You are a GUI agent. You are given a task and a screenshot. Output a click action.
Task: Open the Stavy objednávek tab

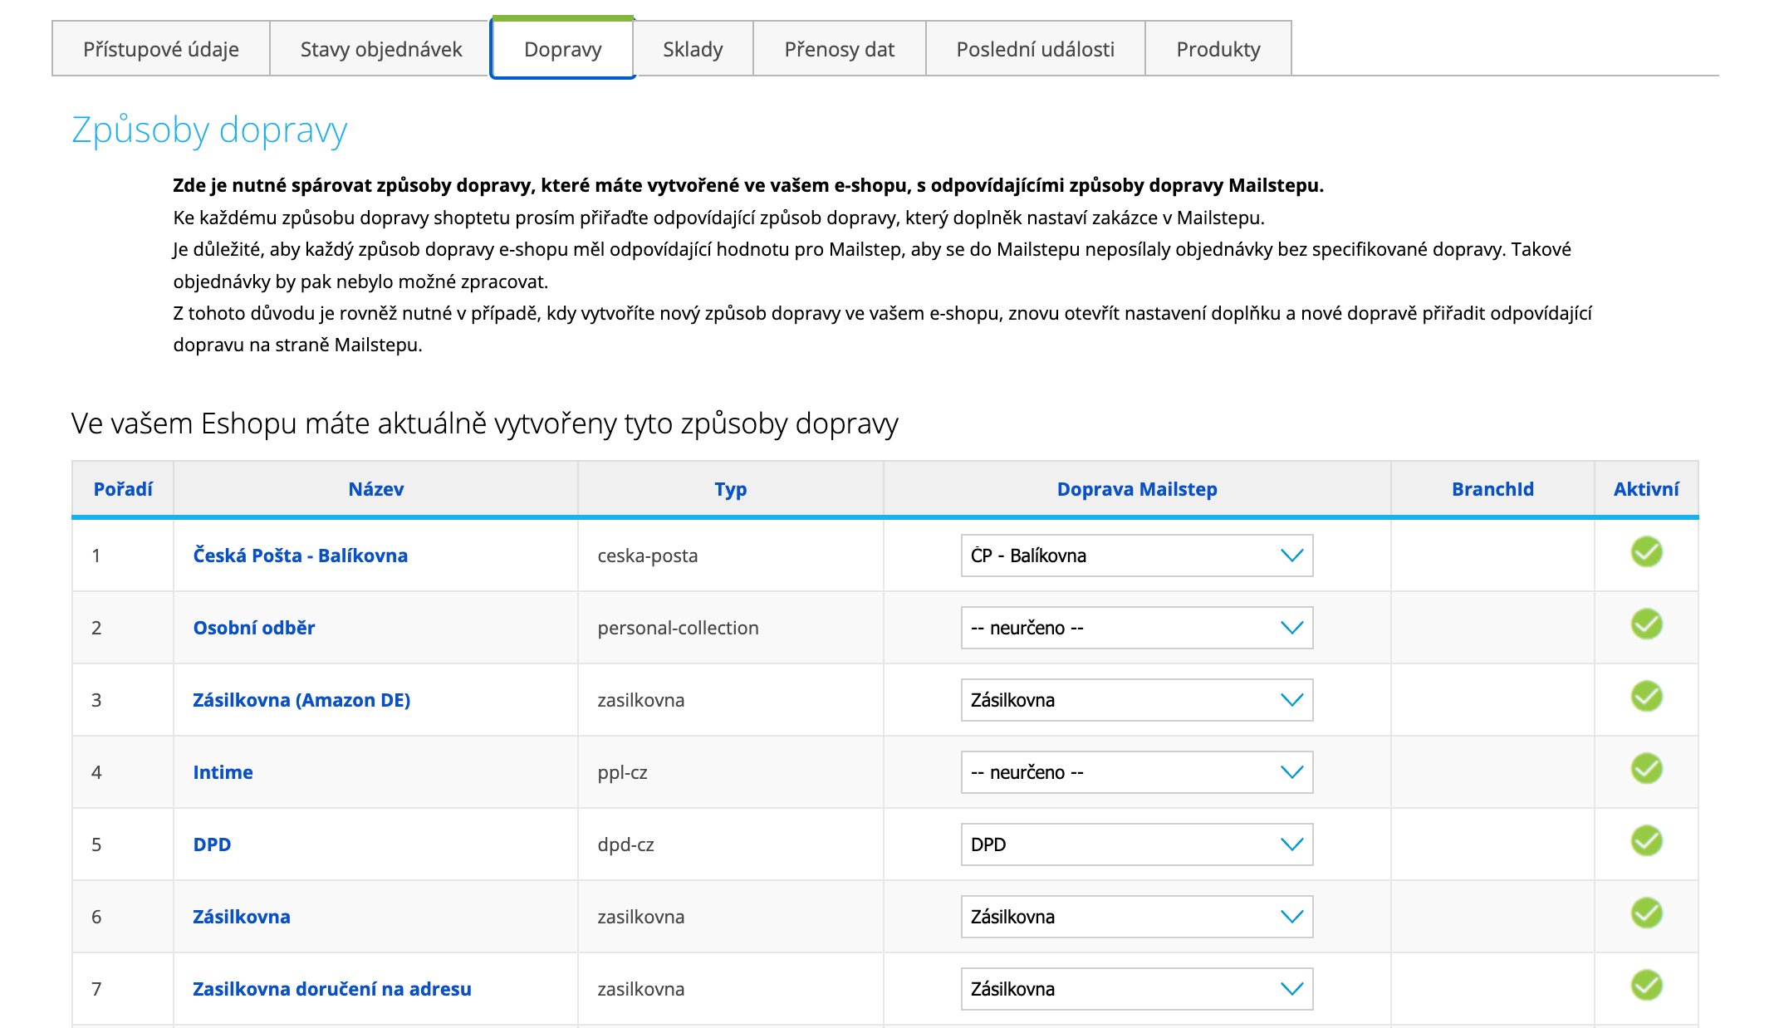380,49
